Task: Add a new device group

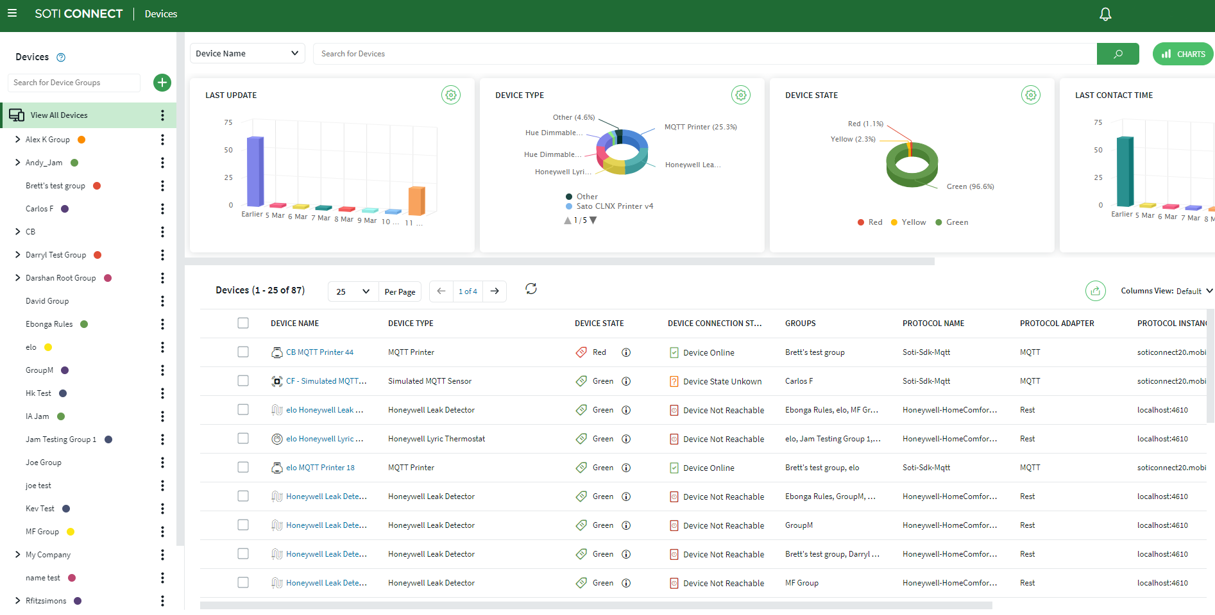Action: click(162, 83)
